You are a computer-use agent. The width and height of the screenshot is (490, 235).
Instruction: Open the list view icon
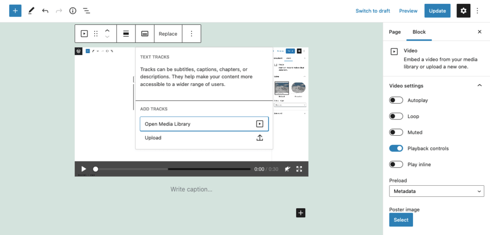pyautogui.click(x=87, y=11)
